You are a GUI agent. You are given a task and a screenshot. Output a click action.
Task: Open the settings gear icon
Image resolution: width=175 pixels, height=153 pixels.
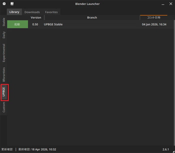click(4, 4)
